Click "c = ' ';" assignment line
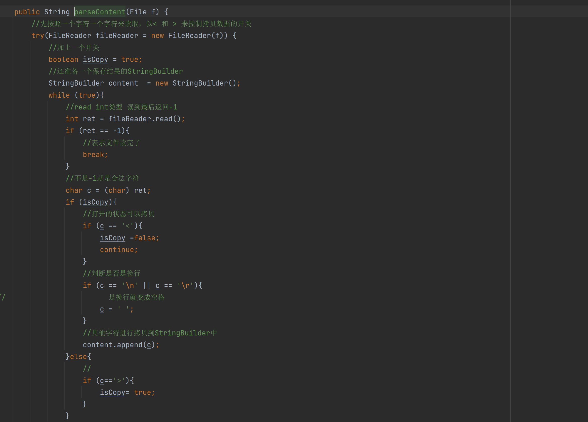Image resolution: width=588 pixels, height=422 pixels. [117, 309]
